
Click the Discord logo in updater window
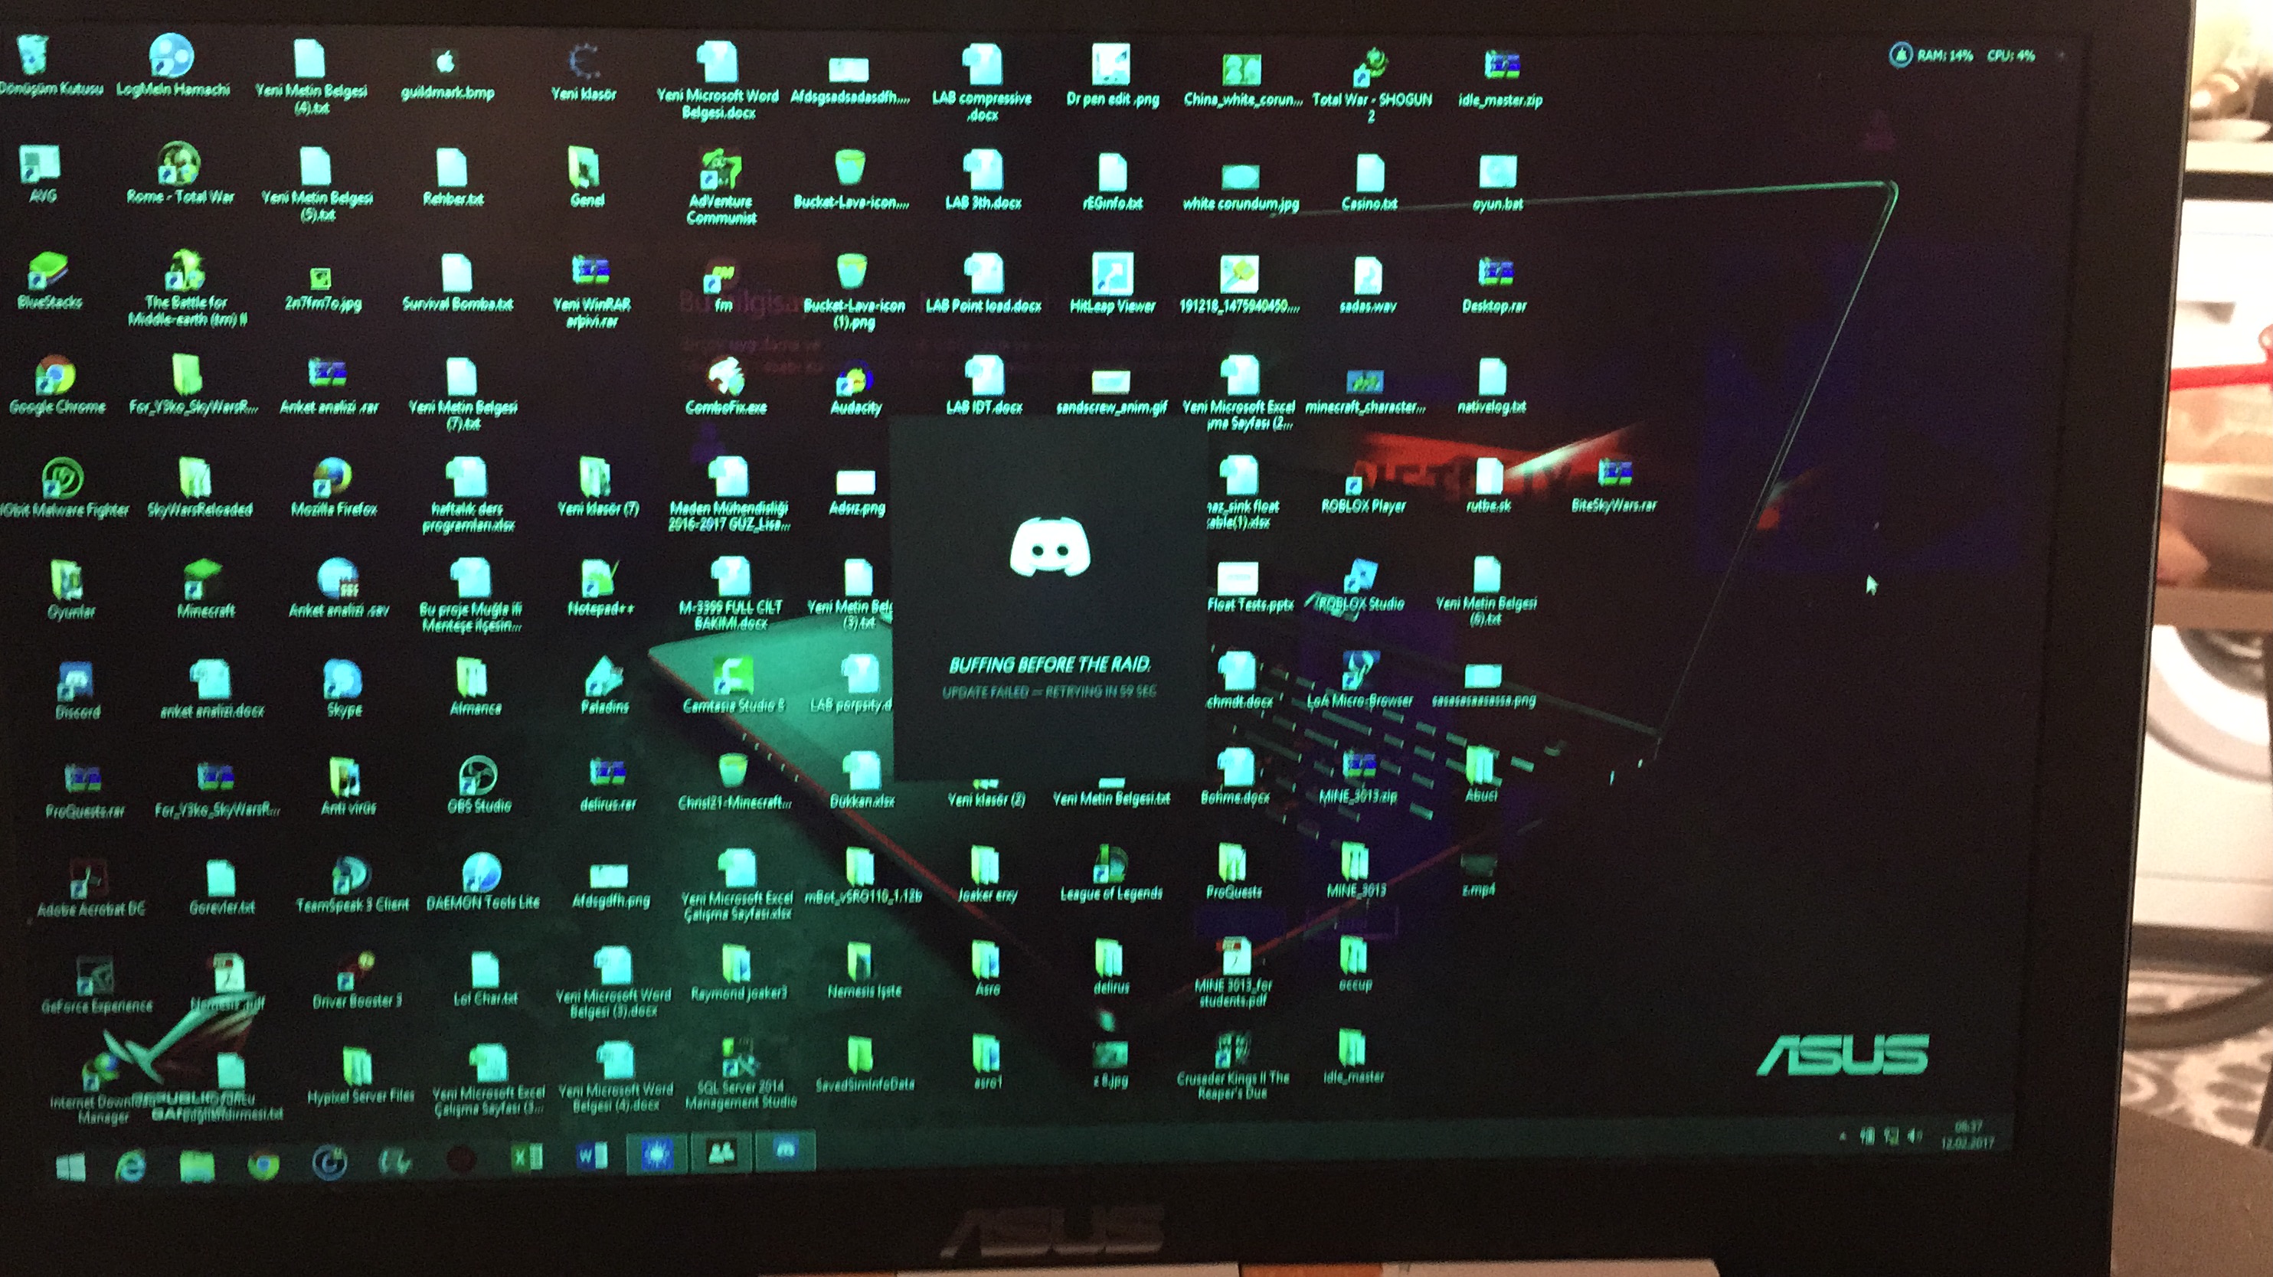click(1049, 547)
